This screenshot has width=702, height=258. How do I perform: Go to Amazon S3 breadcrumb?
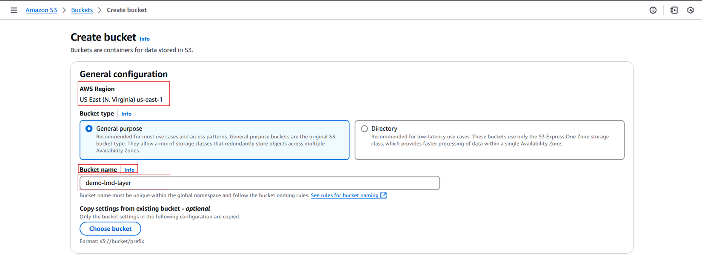[41, 10]
